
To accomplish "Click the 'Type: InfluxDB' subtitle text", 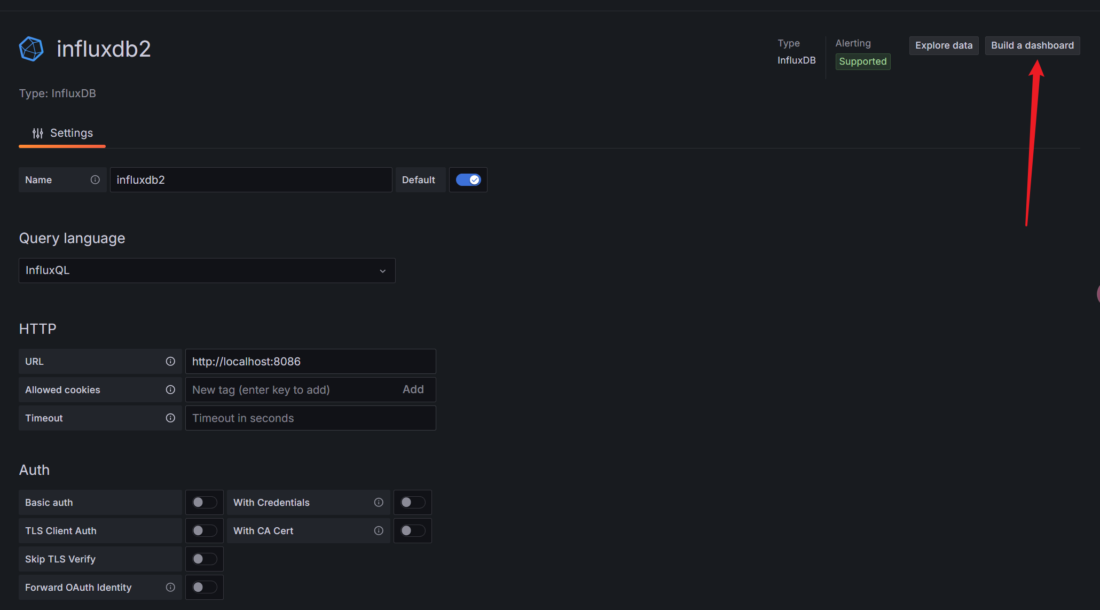I will click(x=58, y=93).
